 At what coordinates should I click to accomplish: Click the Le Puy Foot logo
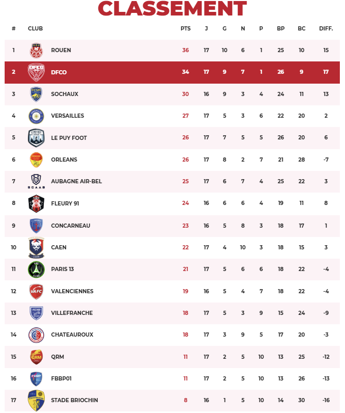(37, 138)
